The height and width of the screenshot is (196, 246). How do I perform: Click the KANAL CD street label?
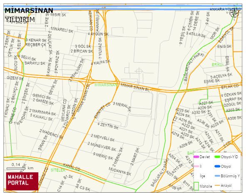[72, 167]
